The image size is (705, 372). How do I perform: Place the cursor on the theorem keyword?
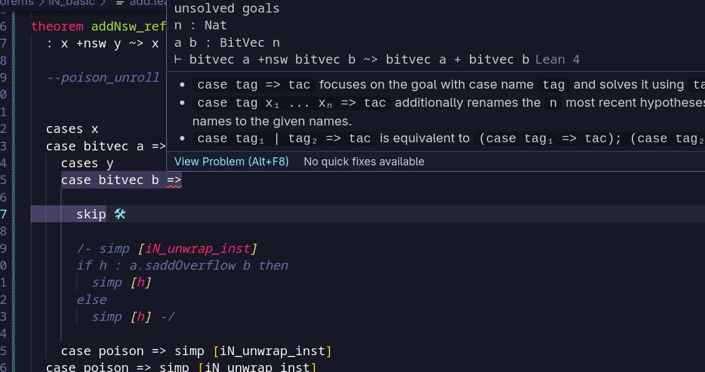[x=57, y=26]
